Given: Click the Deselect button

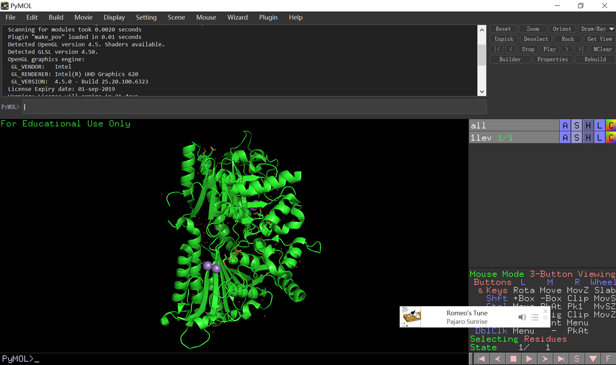Looking at the screenshot, I should (x=536, y=39).
